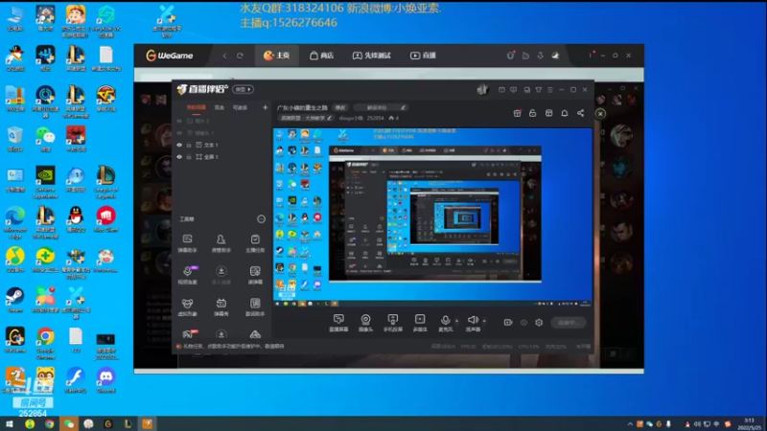This screenshot has width=767, height=431.
Task: Click the taskbar clock
Action: pyautogui.click(x=750, y=423)
